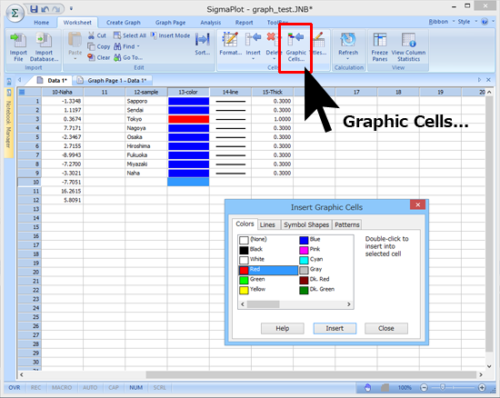
Task: Select the Blue color swatch in list
Action: 304,240
